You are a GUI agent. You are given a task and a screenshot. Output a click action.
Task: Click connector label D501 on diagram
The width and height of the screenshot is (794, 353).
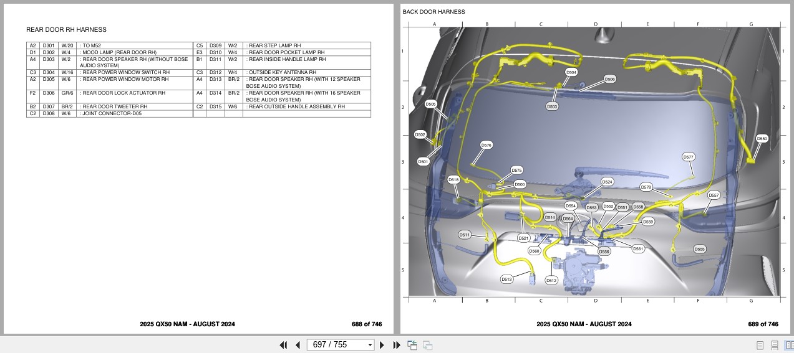coord(423,161)
